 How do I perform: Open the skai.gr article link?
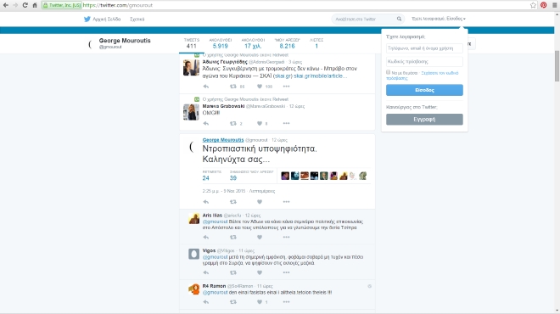coord(321,76)
